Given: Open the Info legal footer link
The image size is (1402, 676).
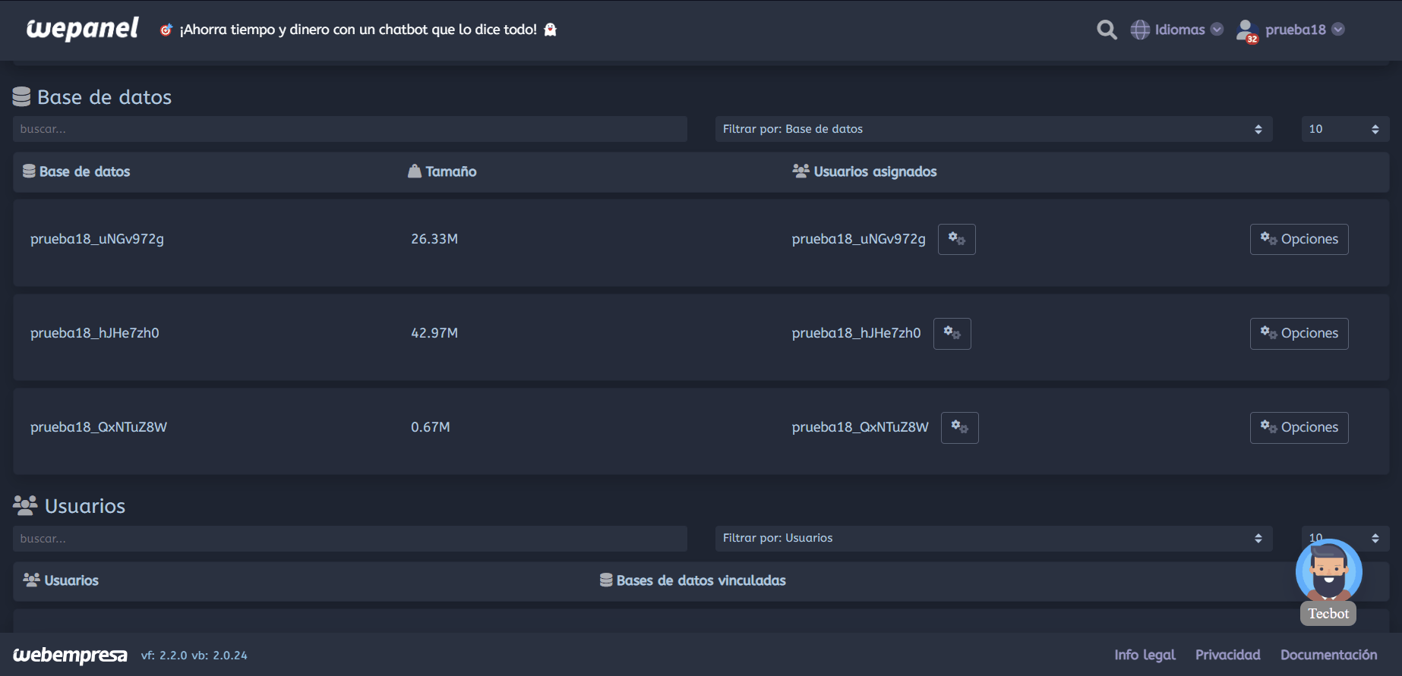Looking at the screenshot, I should (x=1145, y=655).
